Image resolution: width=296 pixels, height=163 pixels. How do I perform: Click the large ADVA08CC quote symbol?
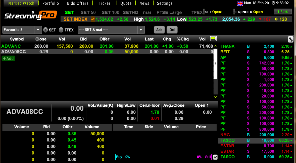tap(25, 112)
